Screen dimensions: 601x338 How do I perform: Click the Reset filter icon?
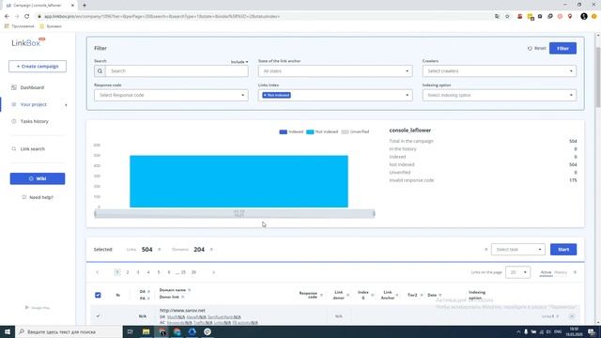530,48
